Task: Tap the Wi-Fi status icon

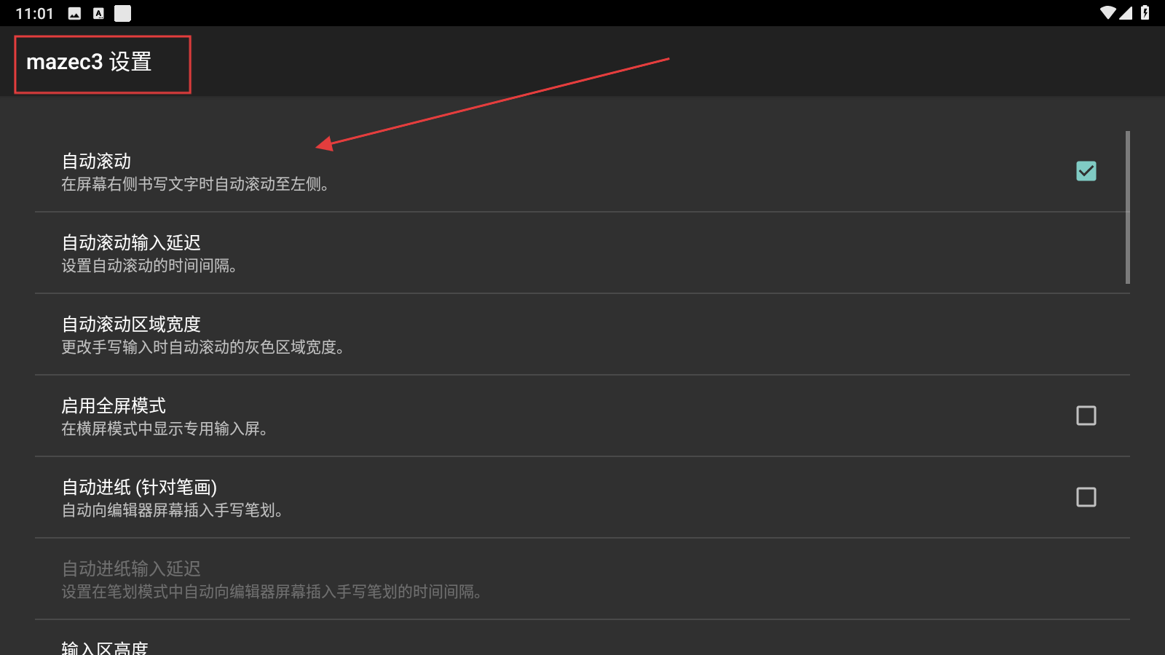Action: 1107,13
